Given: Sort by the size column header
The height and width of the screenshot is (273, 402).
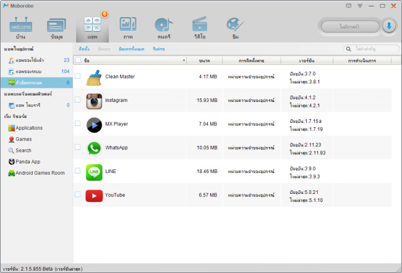Looking at the screenshot, I should tap(204, 61).
